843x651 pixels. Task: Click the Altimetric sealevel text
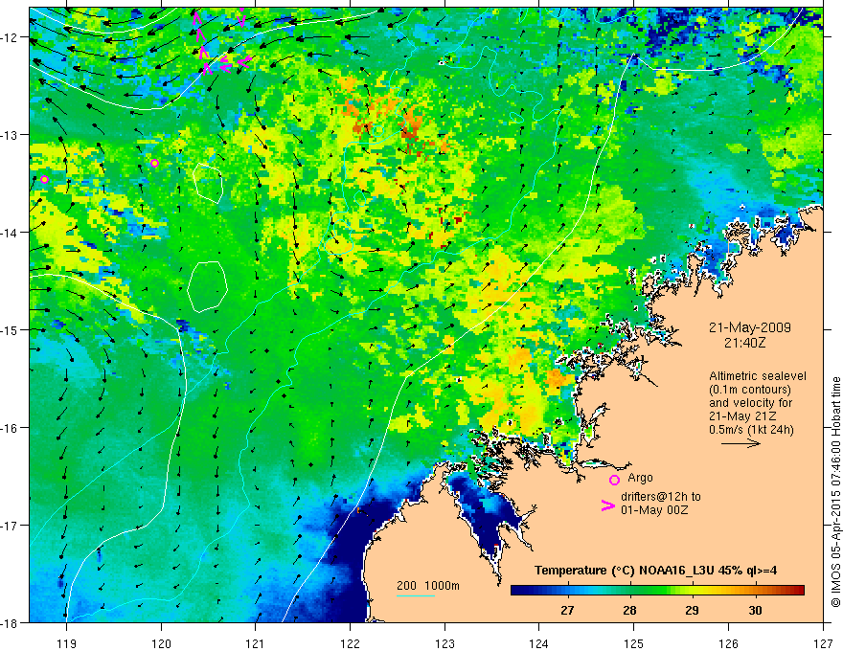(x=758, y=376)
